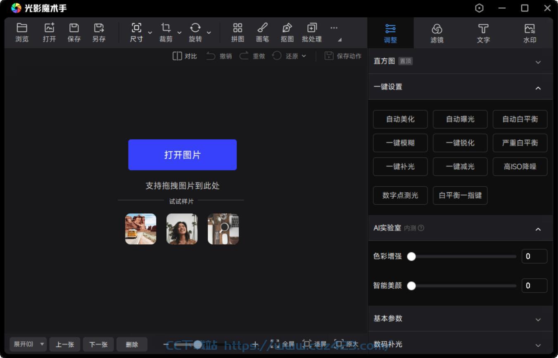Screen dimensions: 558x358
Task: Click the 一键模糊 button
Action: [x=400, y=143]
